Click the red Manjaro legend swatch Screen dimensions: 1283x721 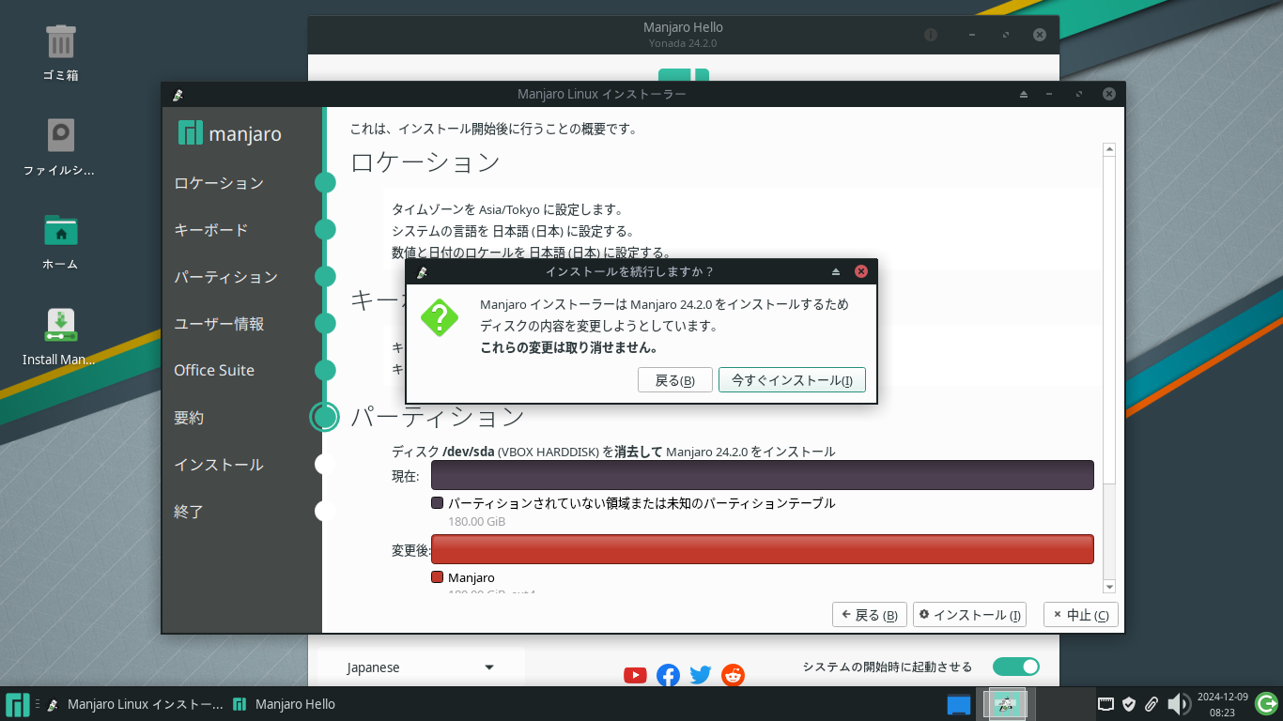437,577
